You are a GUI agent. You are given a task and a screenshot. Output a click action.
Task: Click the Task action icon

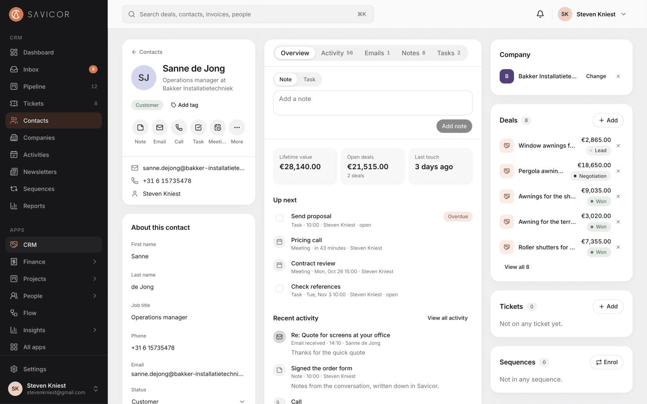(x=198, y=127)
